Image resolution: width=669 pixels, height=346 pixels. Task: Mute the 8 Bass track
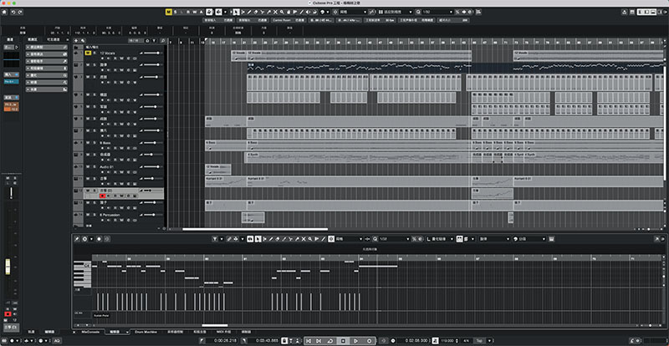click(88, 143)
